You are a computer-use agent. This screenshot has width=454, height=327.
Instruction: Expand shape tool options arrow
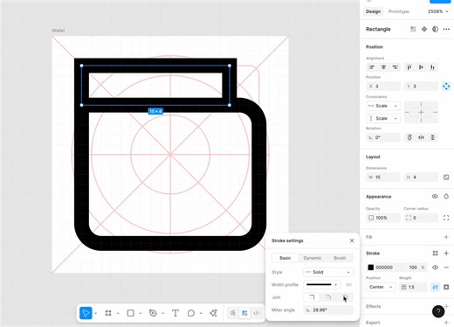141,313
